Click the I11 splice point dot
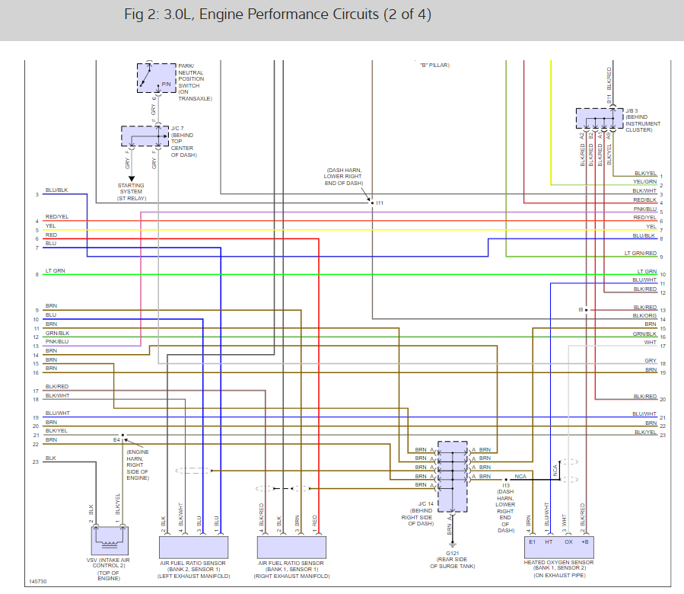The width and height of the screenshot is (684, 594). coord(372,203)
